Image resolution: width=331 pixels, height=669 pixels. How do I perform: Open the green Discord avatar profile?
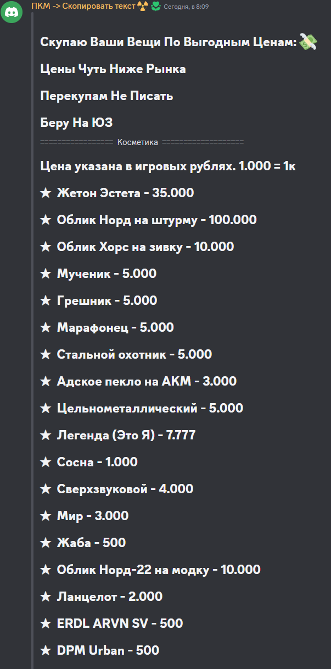point(12,12)
